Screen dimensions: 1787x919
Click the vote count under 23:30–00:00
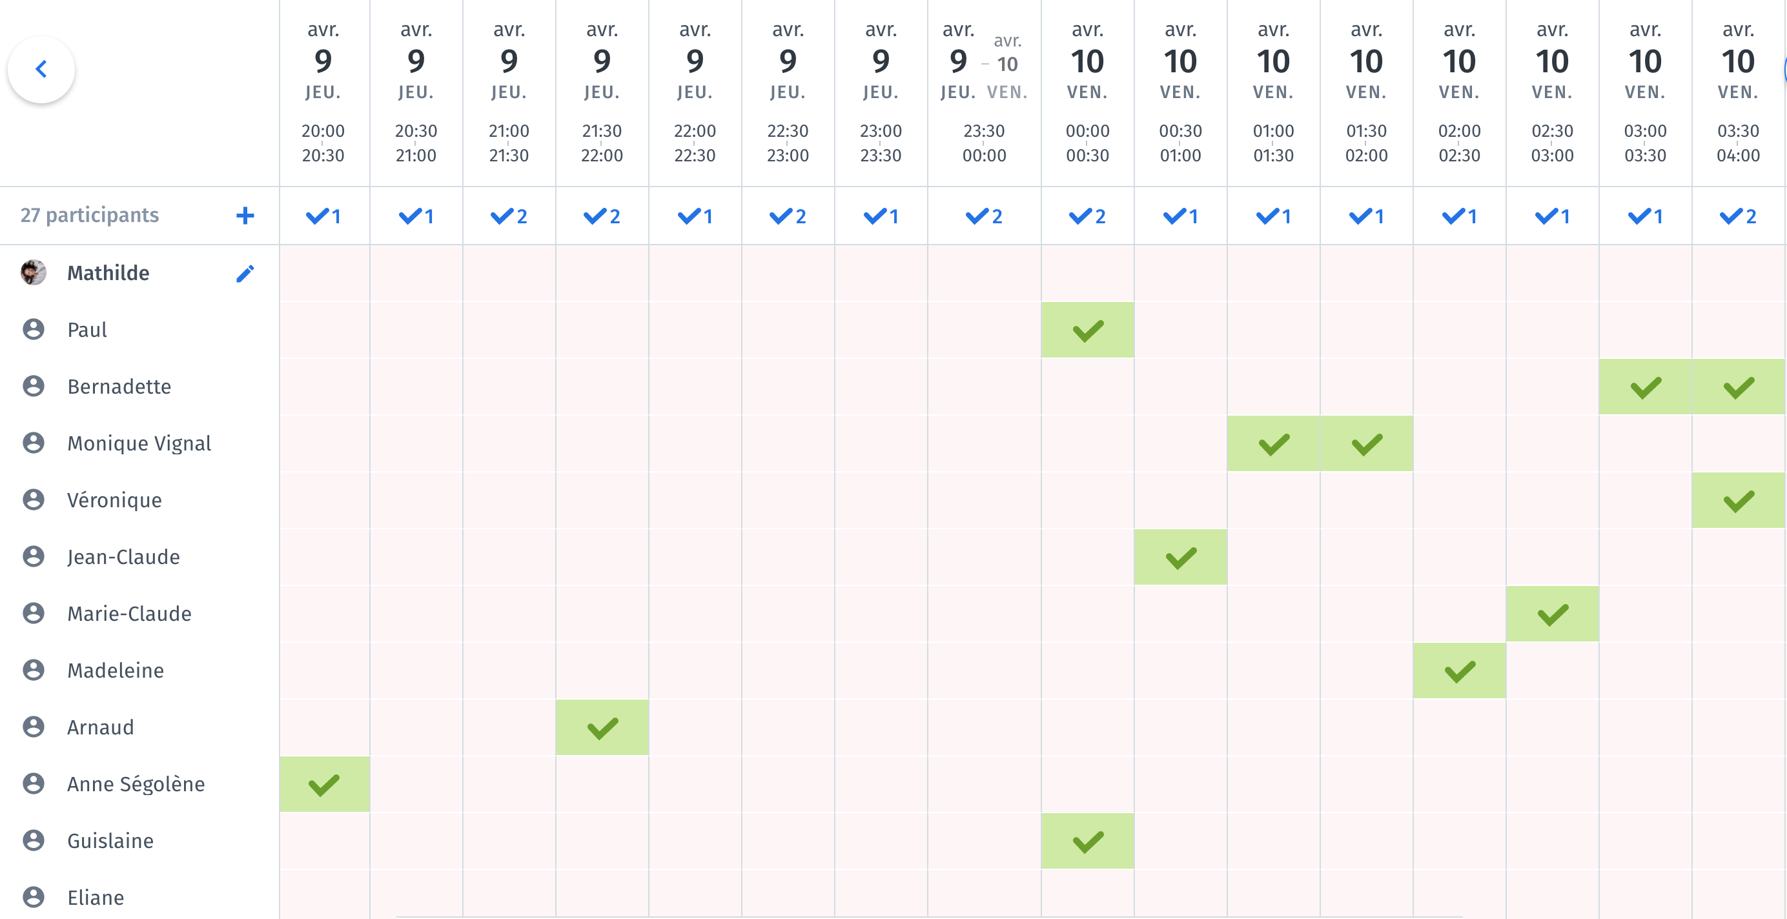point(984,216)
